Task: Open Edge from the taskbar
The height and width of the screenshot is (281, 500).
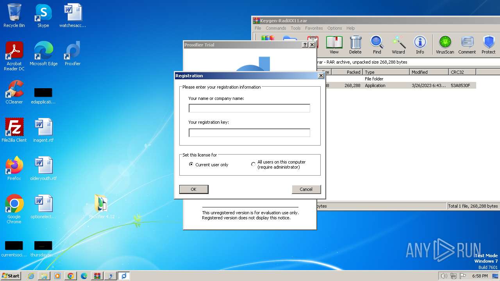Action: [84, 276]
